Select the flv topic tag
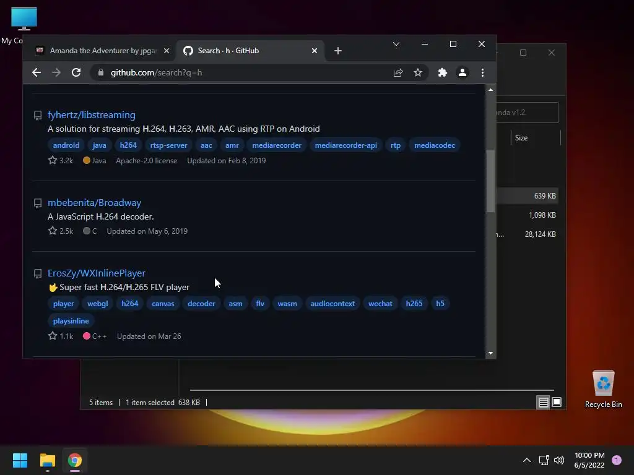 tap(260, 304)
